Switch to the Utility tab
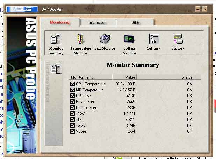This screenshot has width=216, height=159. [x=135, y=23]
